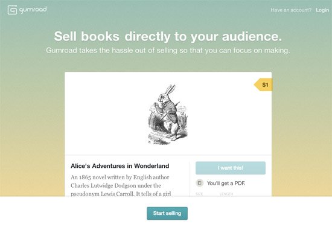Viewport: 332px width, 227px height.
Task: Click the "Have an account?" text
Action: point(291,10)
